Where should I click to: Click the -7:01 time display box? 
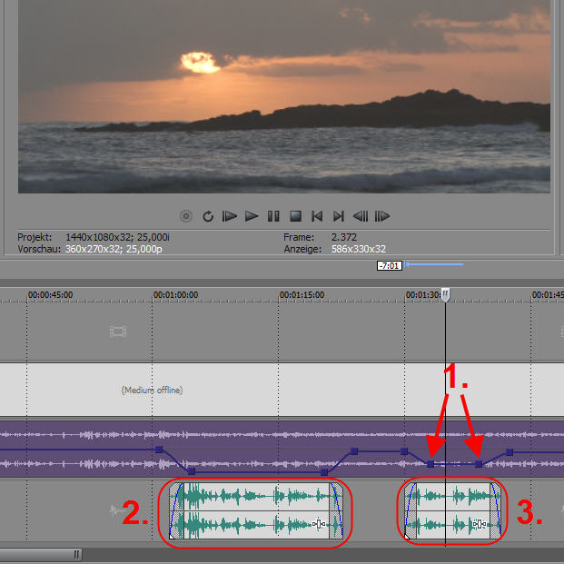389,265
